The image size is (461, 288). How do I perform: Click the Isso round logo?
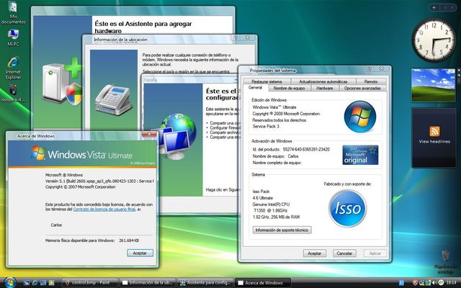pos(347,208)
